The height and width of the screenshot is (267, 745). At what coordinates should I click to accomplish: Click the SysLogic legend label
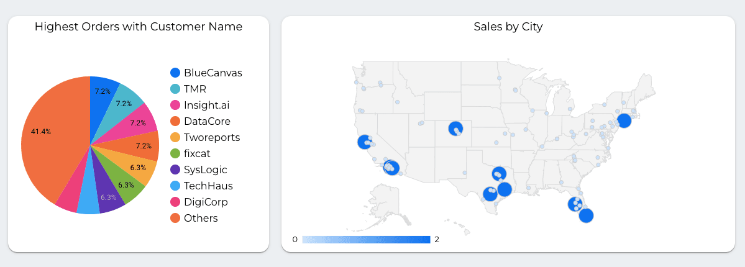click(206, 170)
